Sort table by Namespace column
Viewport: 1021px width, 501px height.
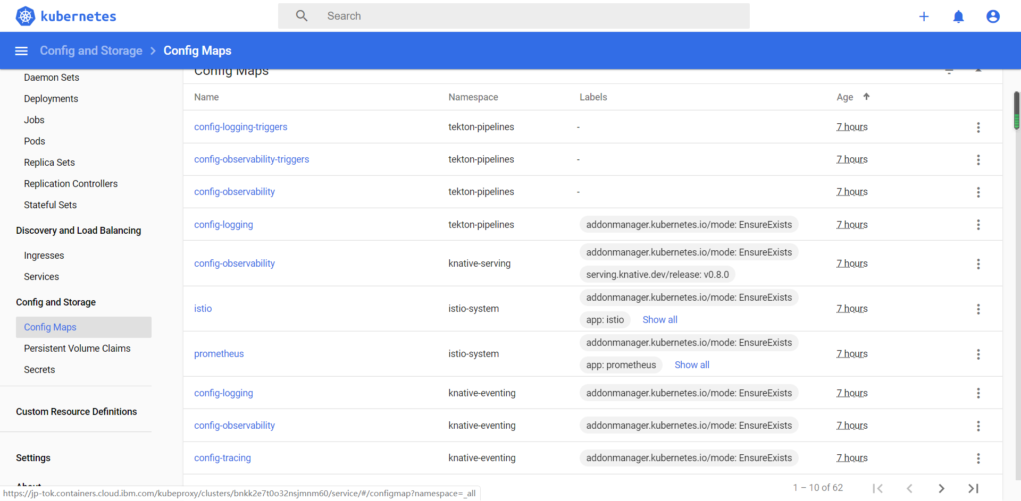pyautogui.click(x=473, y=97)
